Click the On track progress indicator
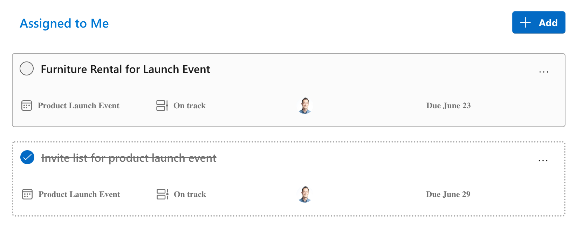This screenshot has width=576, height=248. [190, 105]
